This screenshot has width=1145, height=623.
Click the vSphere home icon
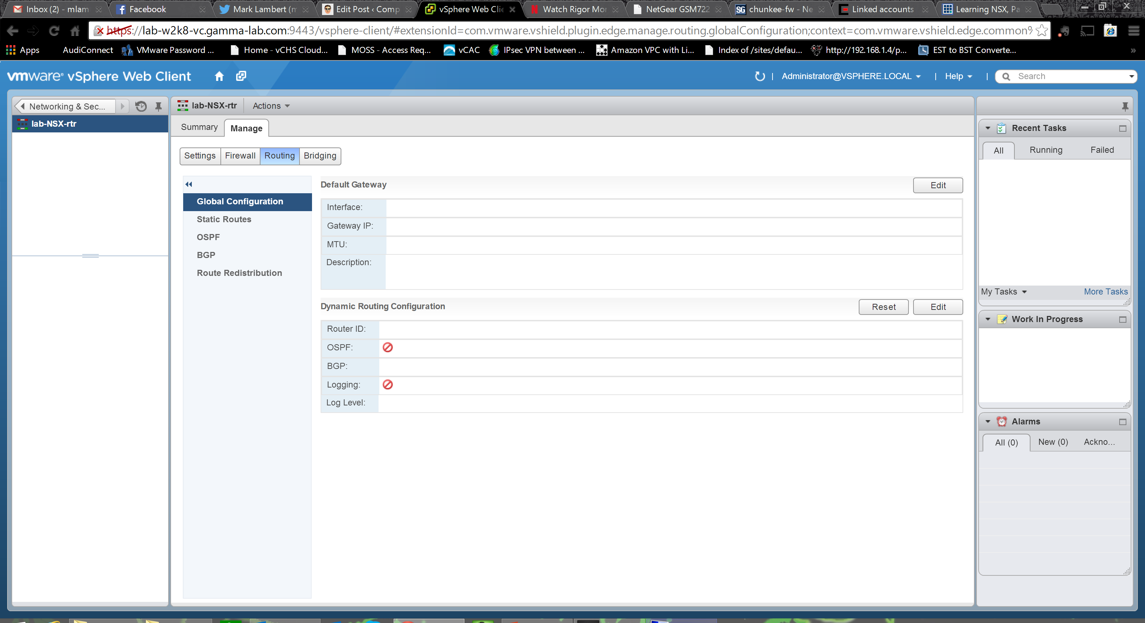coord(219,76)
